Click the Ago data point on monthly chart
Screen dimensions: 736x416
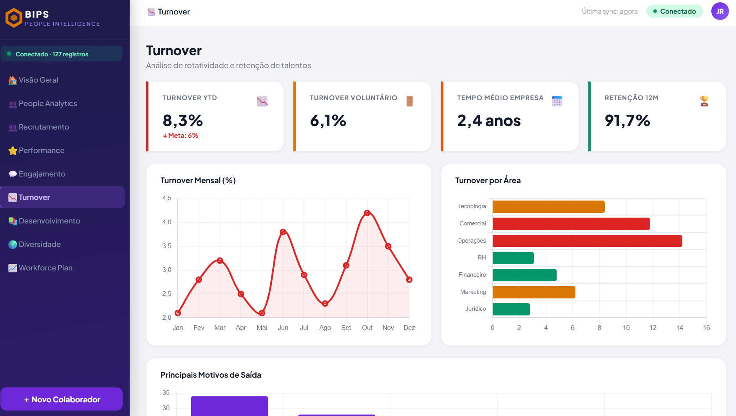tap(325, 303)
